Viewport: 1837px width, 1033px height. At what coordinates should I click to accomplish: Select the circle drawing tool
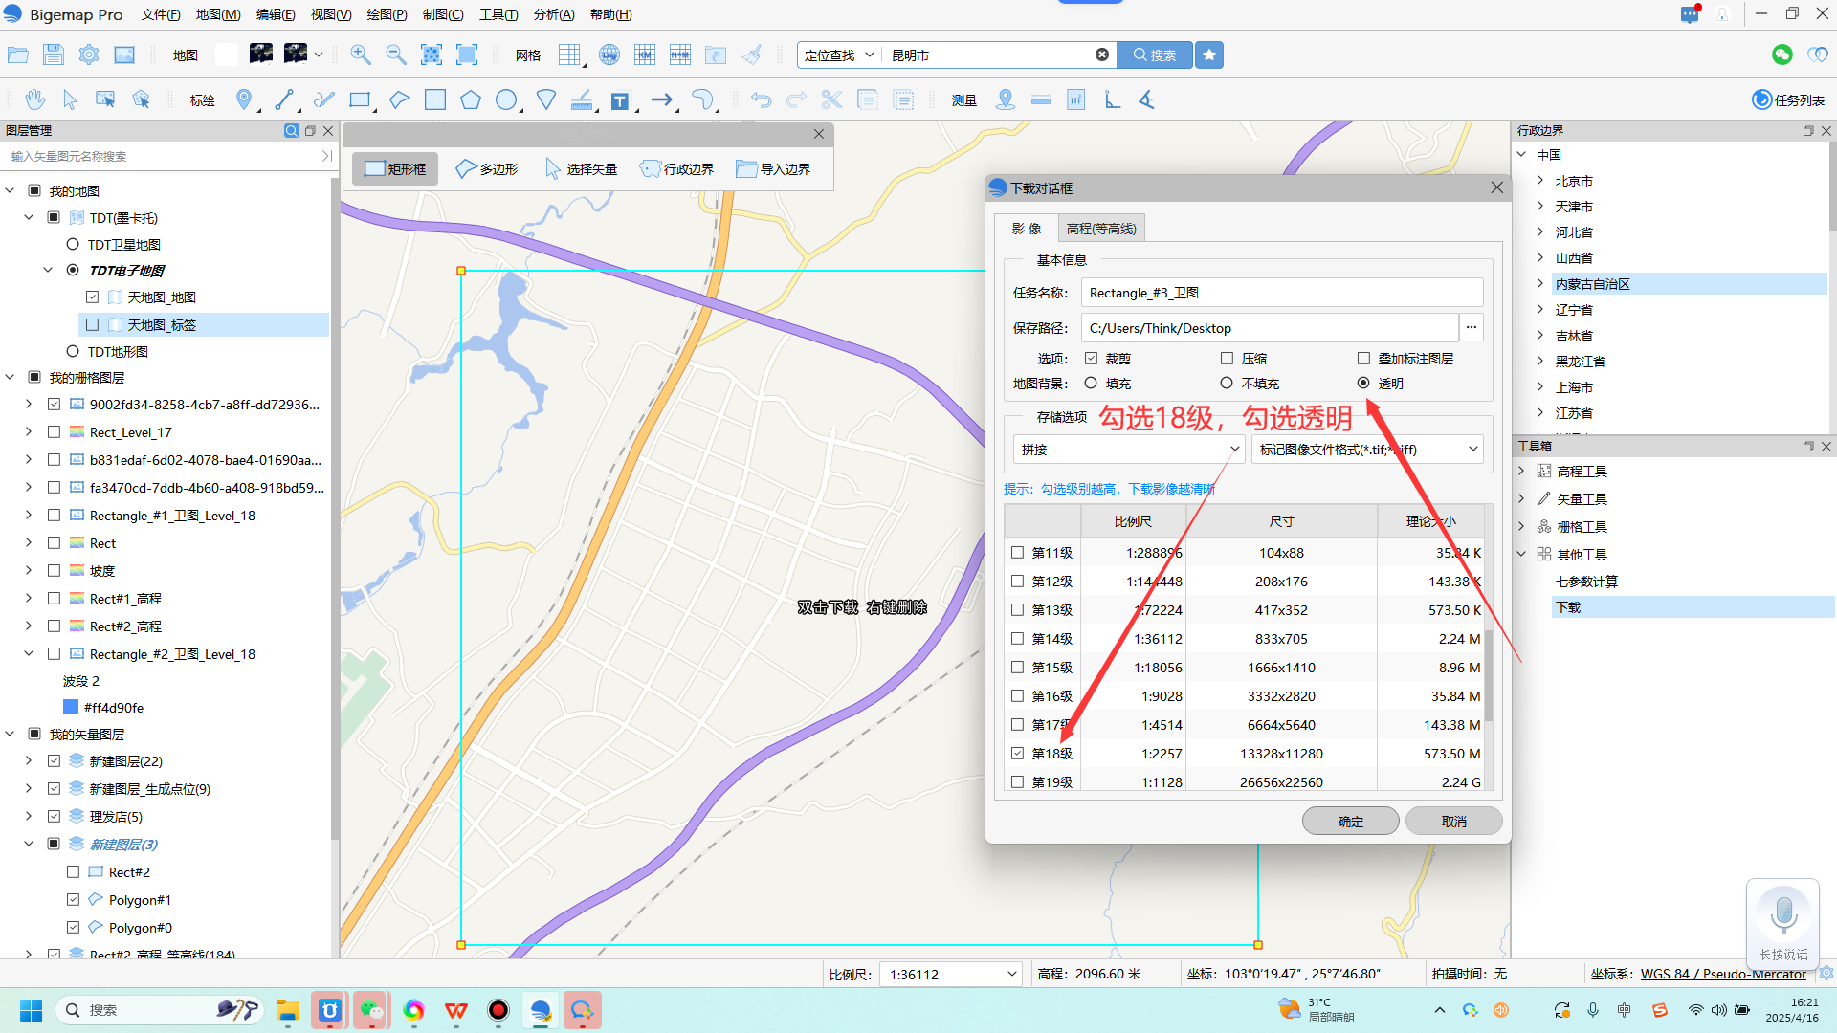point(506,99)
